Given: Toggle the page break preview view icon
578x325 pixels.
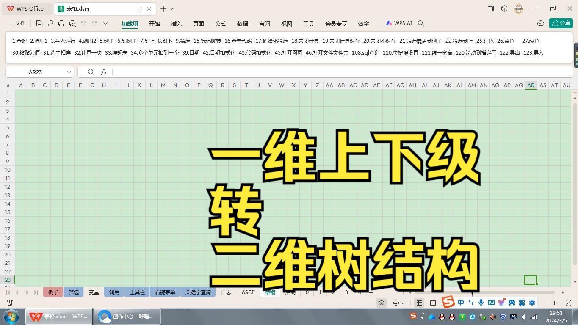Looking at the screenshot, I should click(420, 303).
